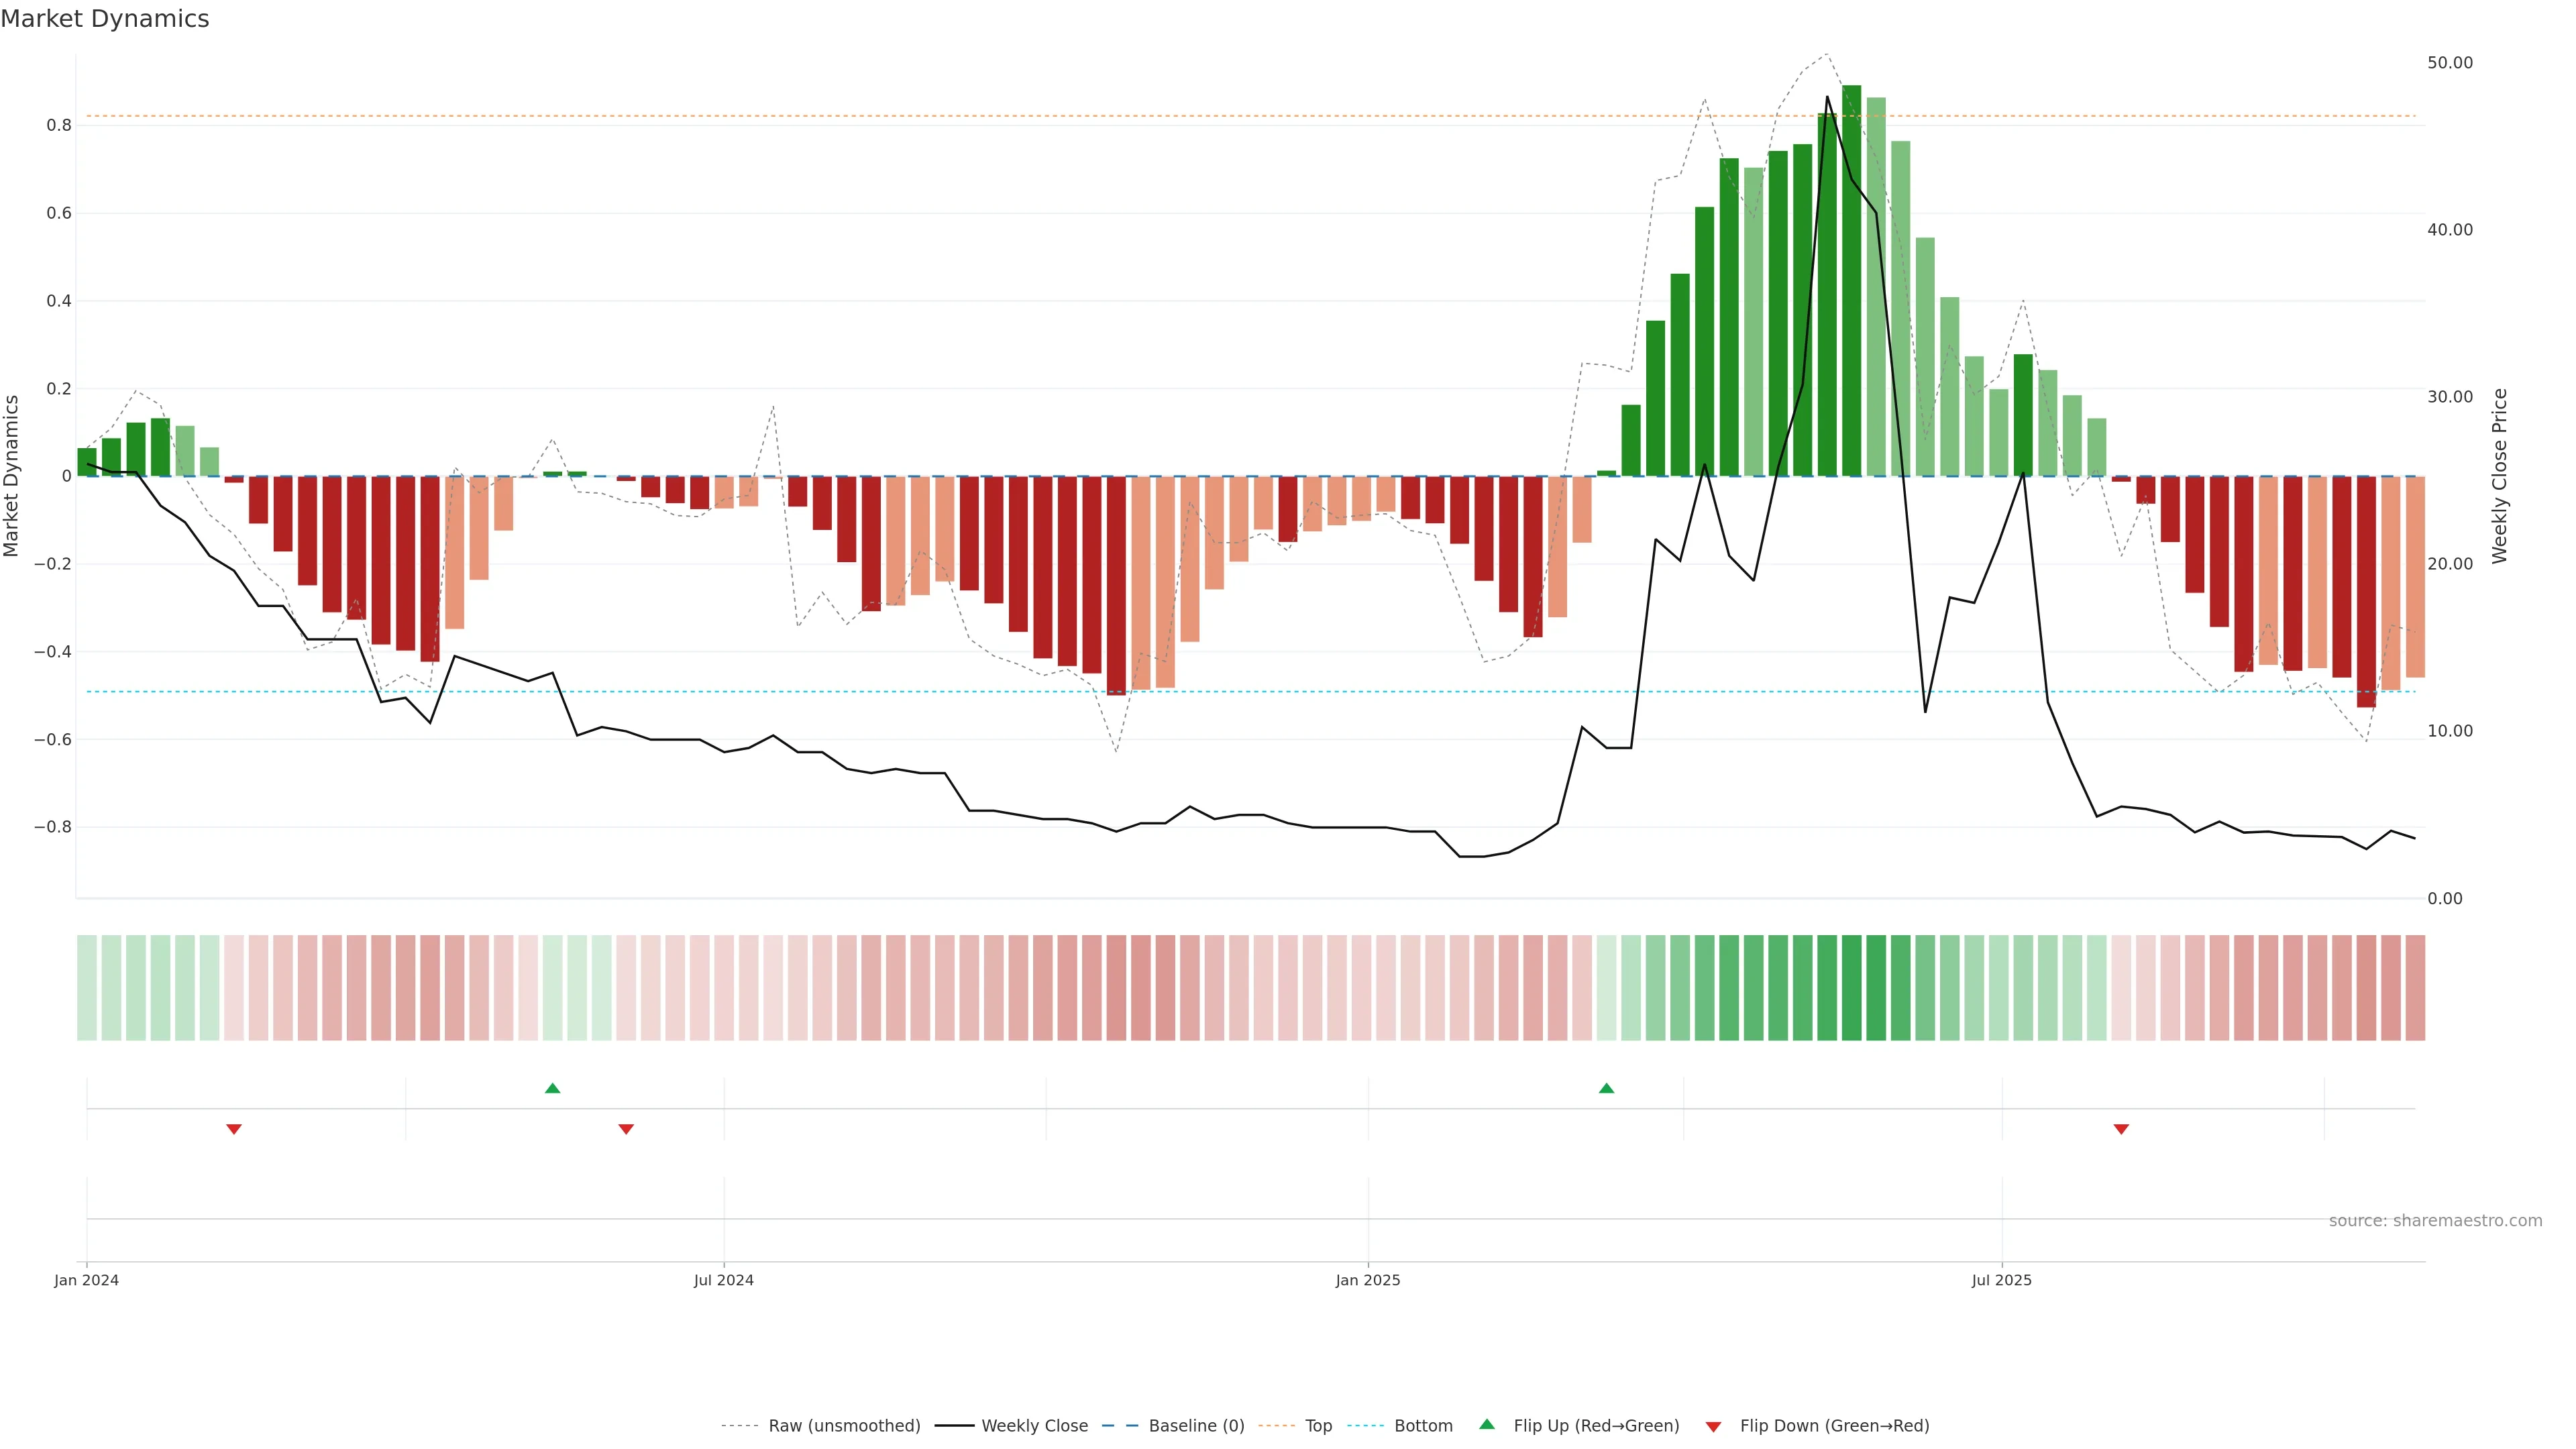
Task: Click the dashed Raw (unsmoothed) legend line icon
Action: pyautogui.click(x=739, y=1426)
